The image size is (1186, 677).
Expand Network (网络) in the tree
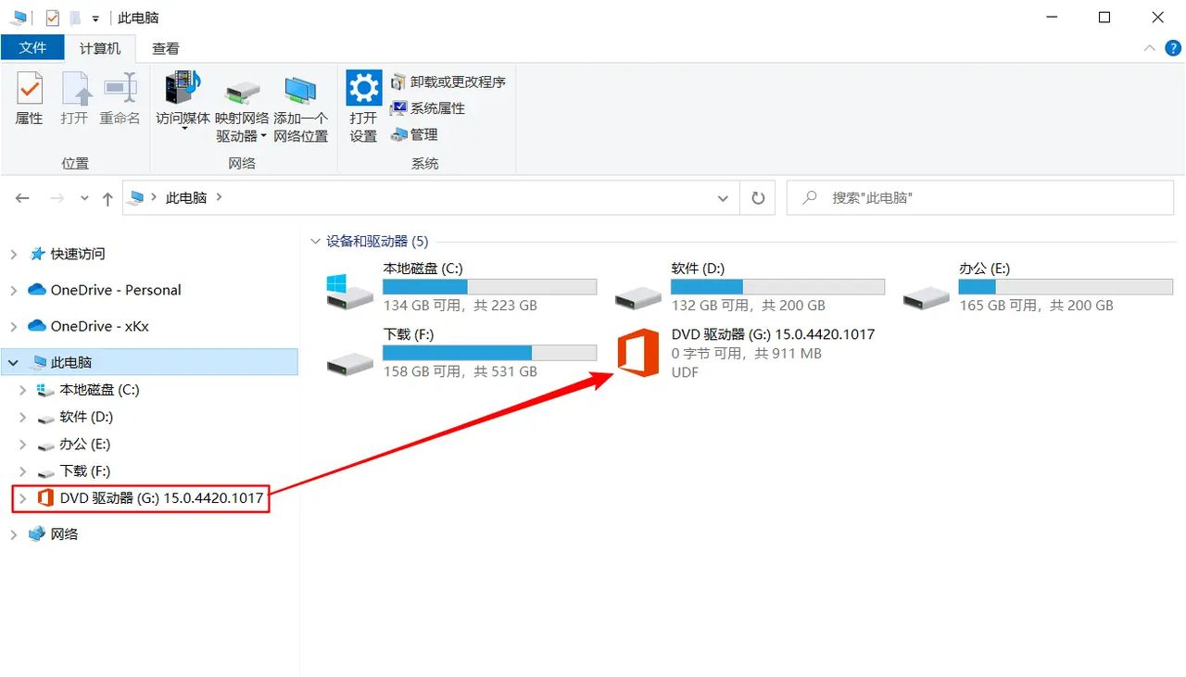(13, 534)
